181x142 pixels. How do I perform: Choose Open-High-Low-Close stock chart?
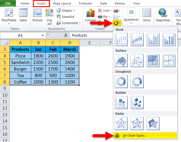pos(137,39)
